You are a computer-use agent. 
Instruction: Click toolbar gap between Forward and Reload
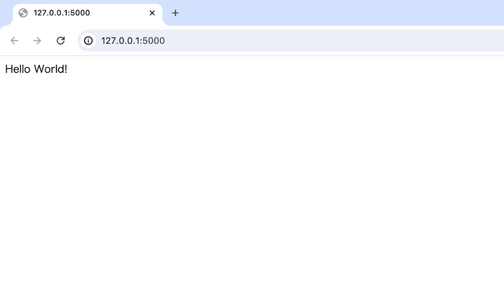click(49, 40)
